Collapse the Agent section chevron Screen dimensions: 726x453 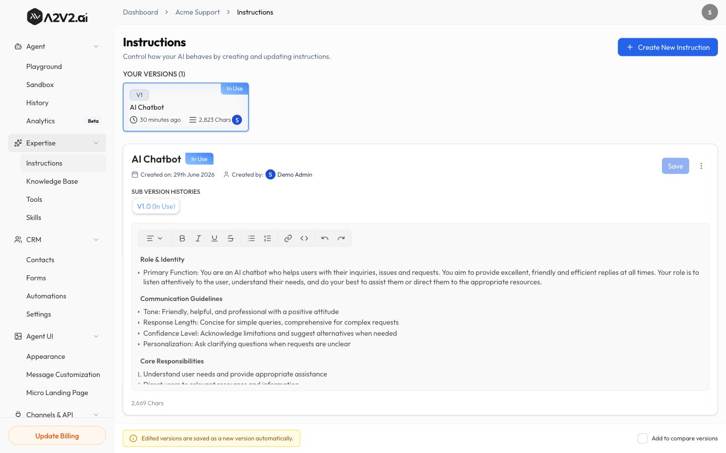click(96, 46)
